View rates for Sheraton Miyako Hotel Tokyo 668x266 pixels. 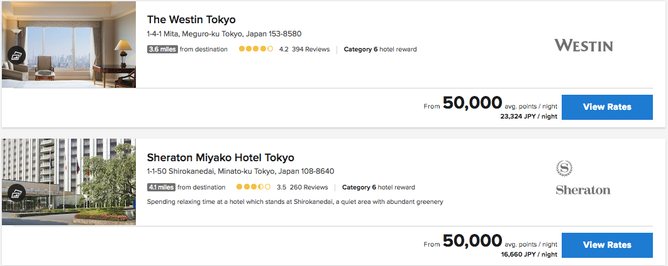tap(606, 245)
